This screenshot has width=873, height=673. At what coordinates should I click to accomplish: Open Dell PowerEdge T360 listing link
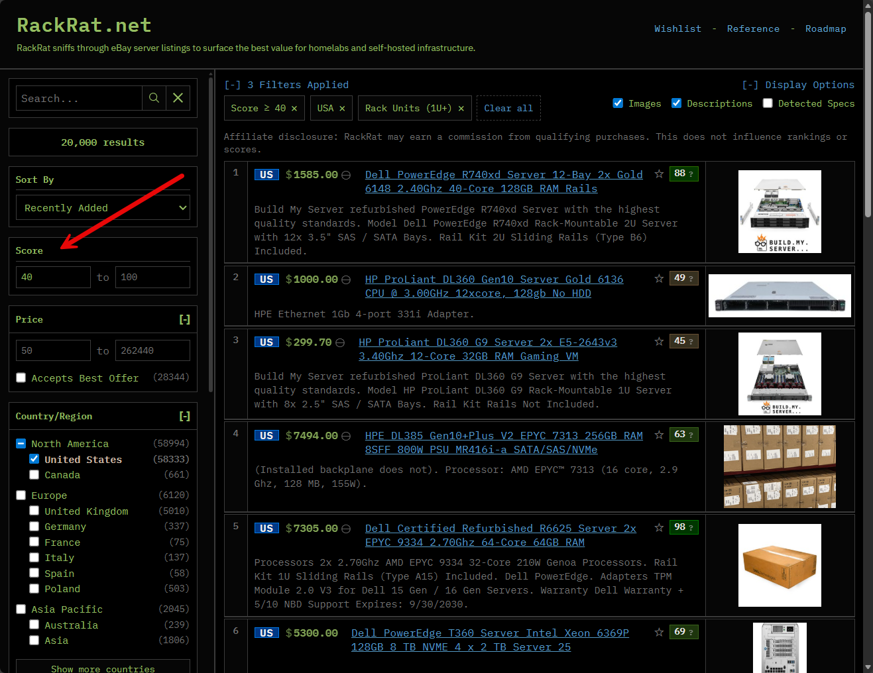(x=490, y=640)
